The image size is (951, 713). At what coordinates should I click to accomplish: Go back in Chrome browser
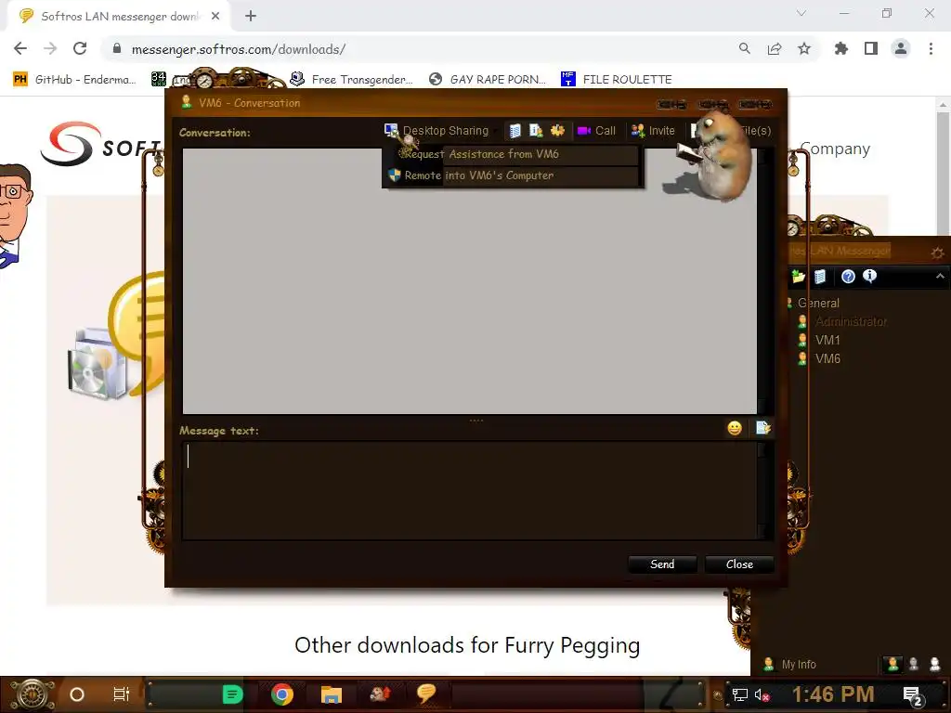tap(20, 49)
